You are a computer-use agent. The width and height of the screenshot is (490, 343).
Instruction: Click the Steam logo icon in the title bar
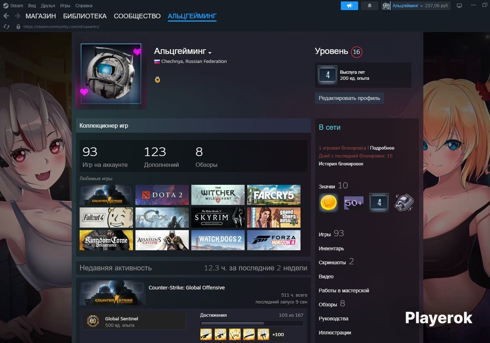click(x=6, y=5)
